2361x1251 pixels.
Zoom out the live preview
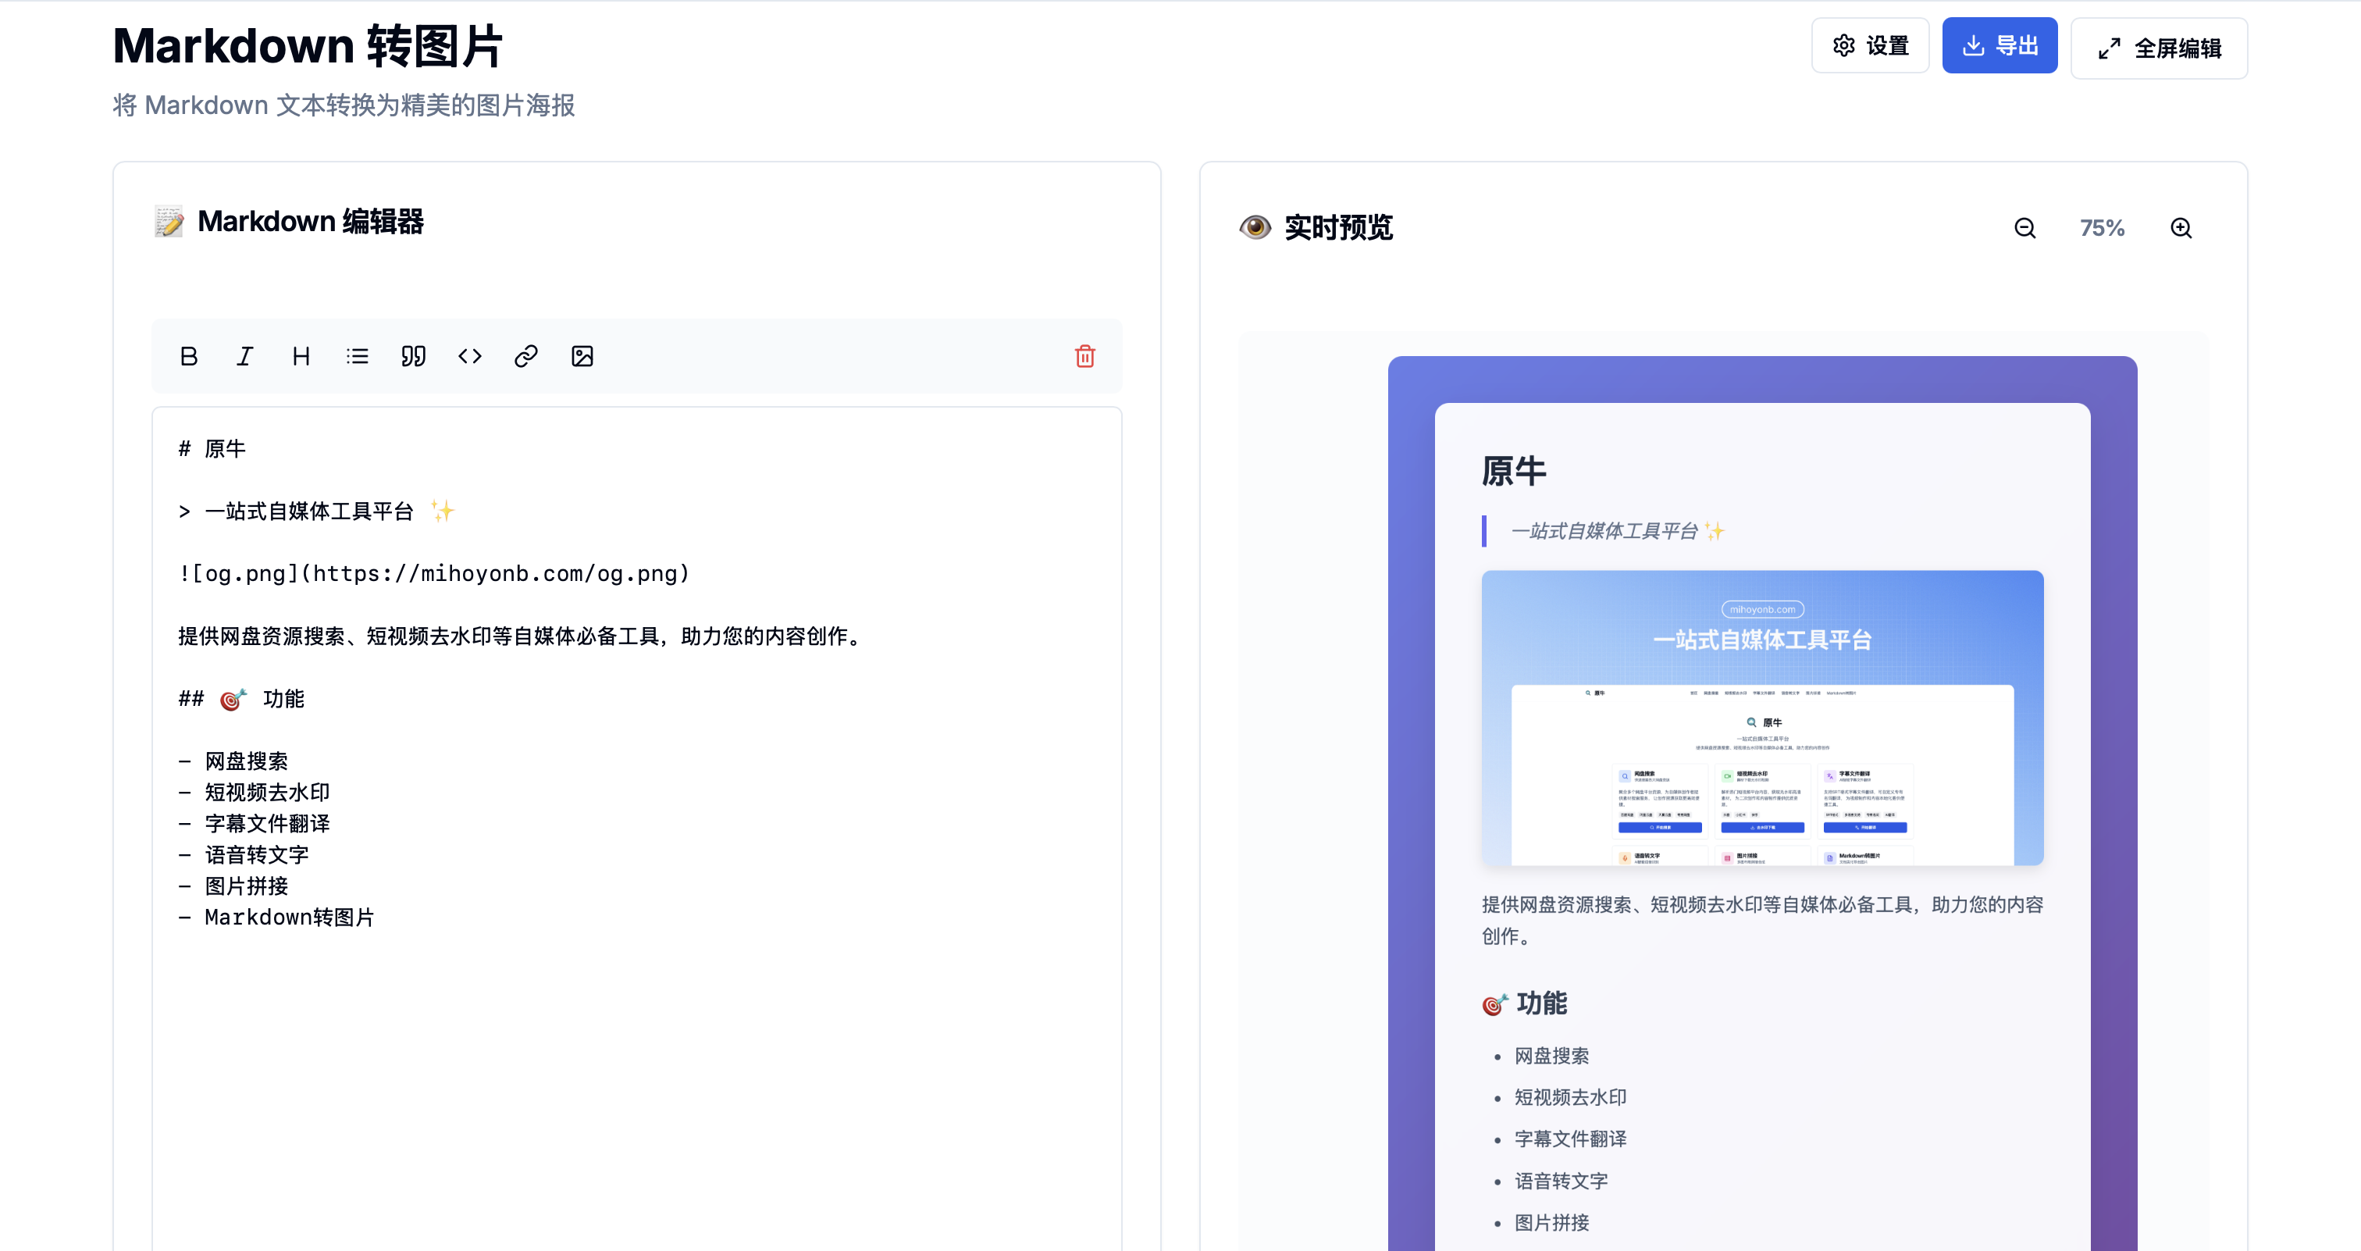tap(2025, 228)
